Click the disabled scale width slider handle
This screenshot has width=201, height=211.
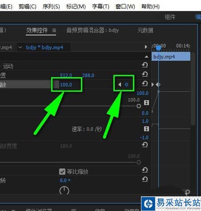point(139,162)
